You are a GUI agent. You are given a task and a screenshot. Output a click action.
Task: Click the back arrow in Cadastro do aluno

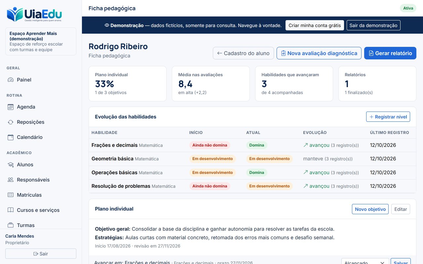tap(219, 53)
